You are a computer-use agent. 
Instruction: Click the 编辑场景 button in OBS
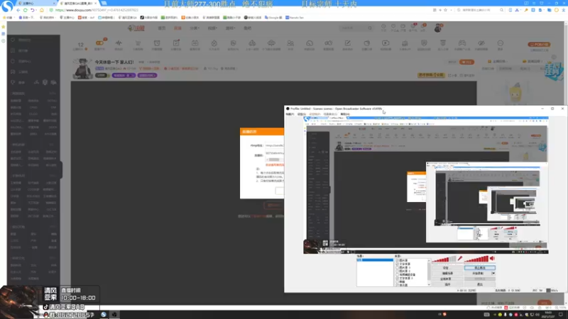(x=446, y=274)
